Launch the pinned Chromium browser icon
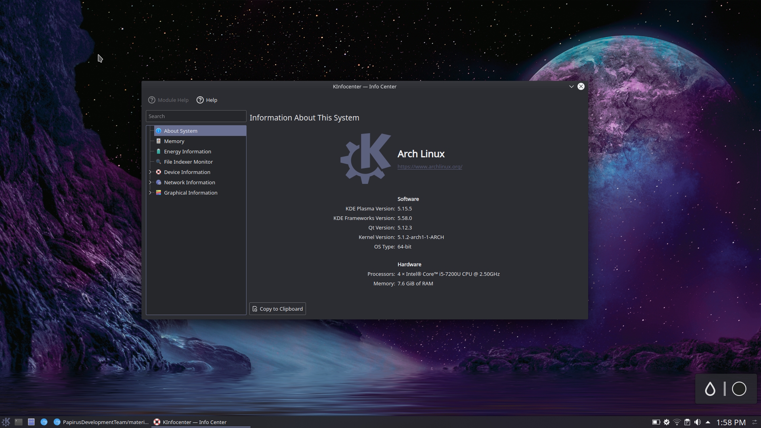Screen dimensions: 761x428 tap(44, 422)
